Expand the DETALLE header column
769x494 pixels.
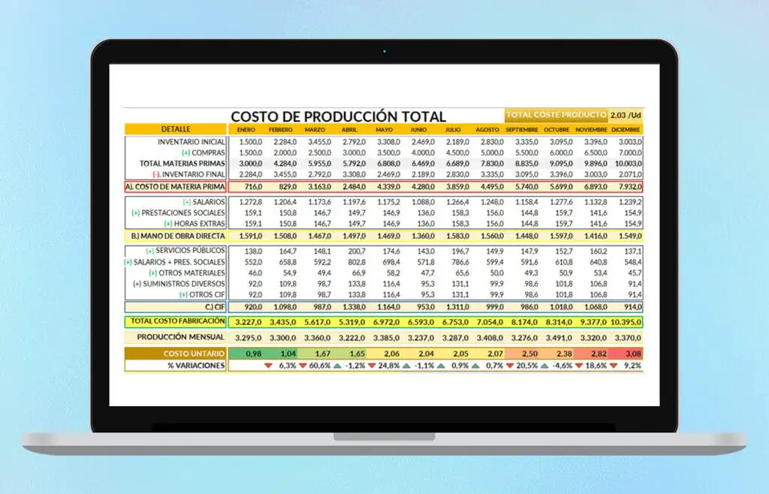pyautogui.click(x=176, y=128)
